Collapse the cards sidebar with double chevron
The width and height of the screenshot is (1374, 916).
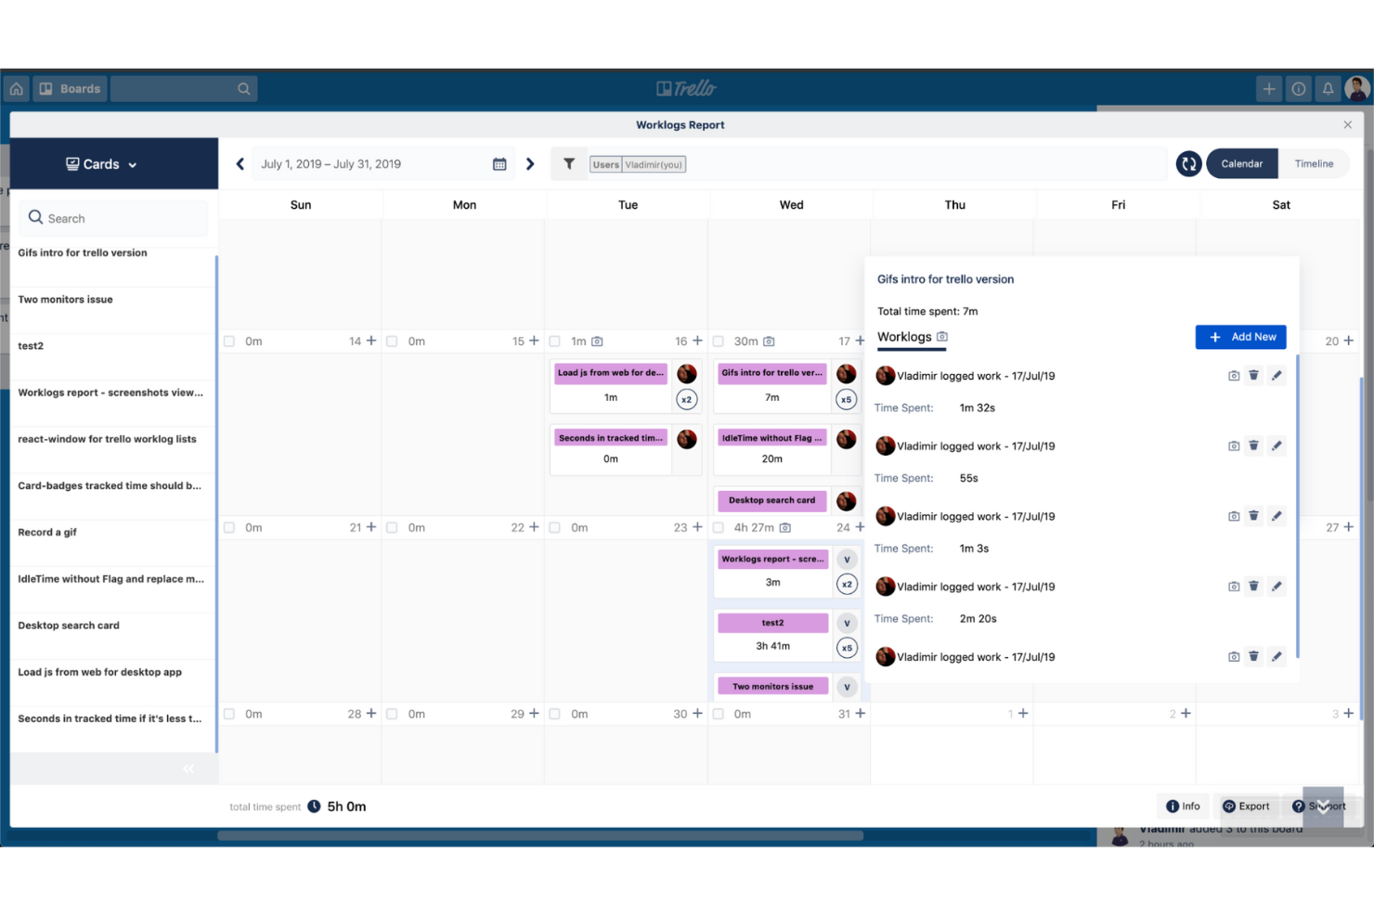(188, 768)
